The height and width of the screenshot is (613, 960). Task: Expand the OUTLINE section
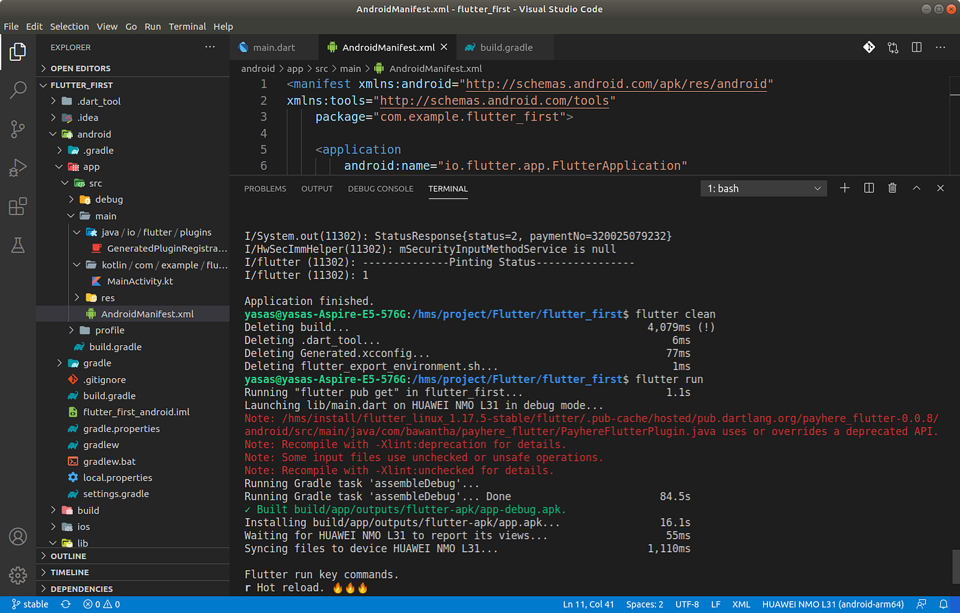click(69, 556)
